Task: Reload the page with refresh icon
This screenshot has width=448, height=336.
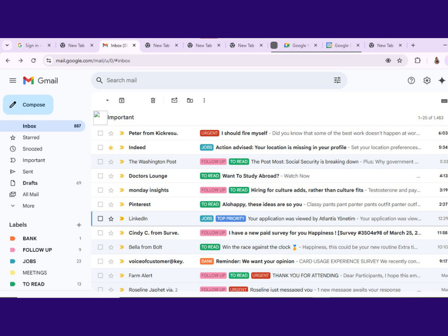Action: [34, 60]
